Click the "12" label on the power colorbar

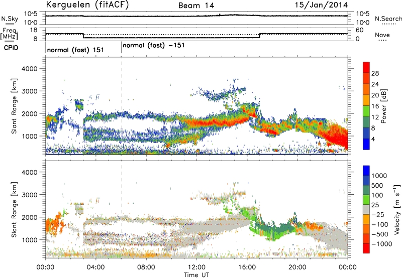(375, 117)
